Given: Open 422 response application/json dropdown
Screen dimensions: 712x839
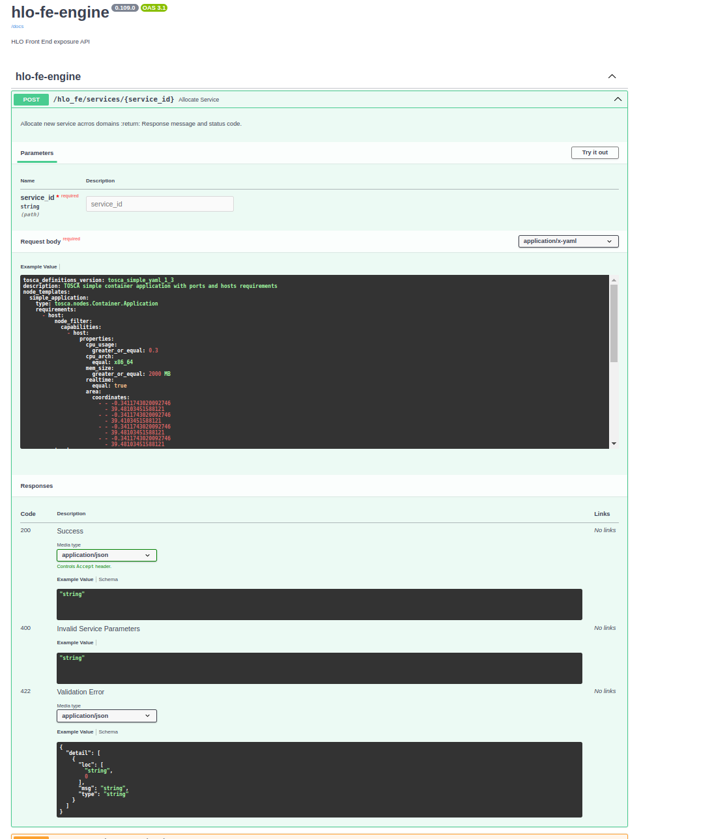Looking at the screenshot, I should pos(107,716).
